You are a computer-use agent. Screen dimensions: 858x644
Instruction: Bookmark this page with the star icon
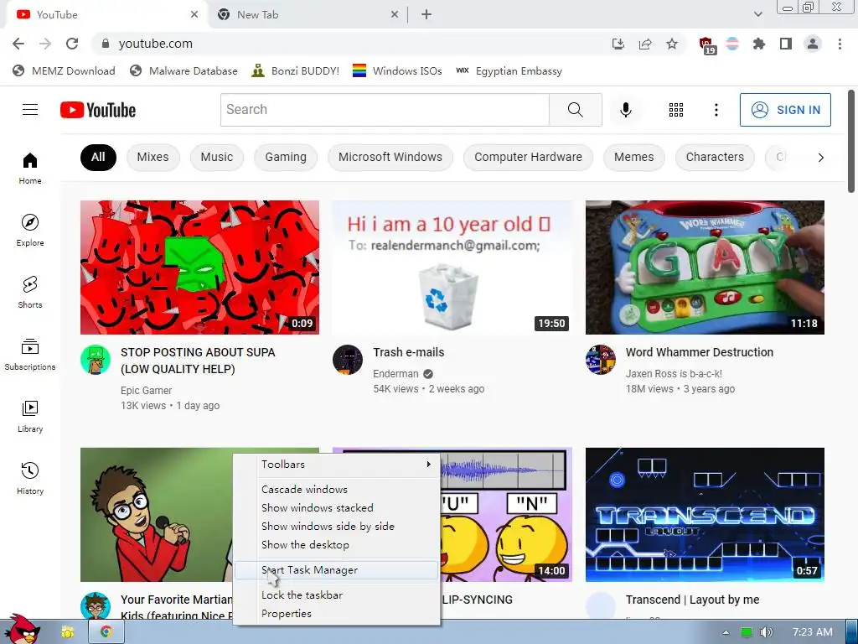[672, 44]
